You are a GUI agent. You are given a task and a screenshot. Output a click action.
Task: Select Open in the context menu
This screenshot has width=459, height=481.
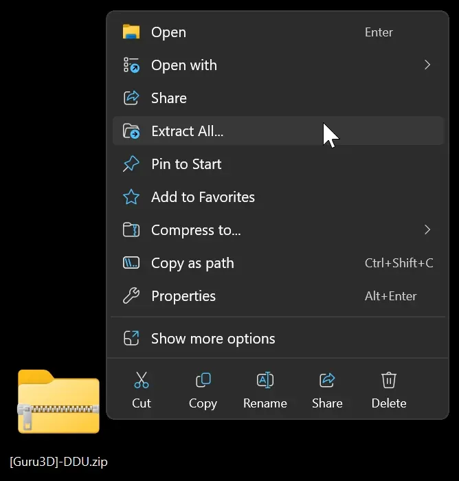(x=168, y=32)
